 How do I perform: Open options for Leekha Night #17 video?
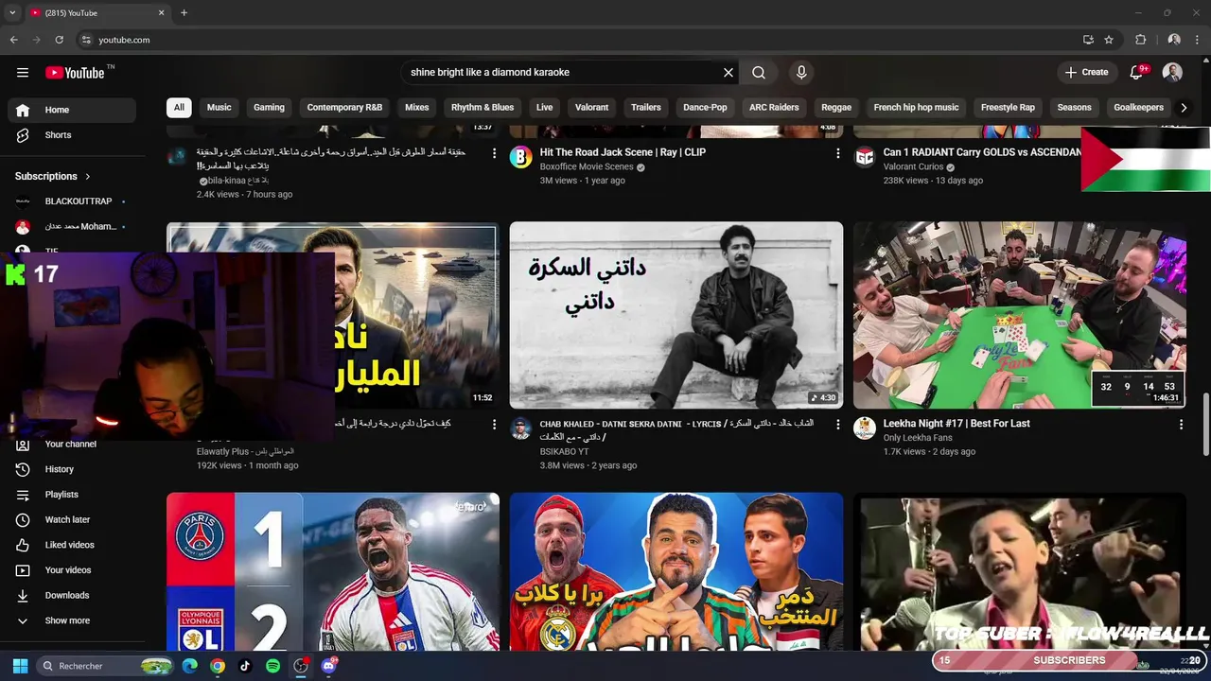(1181, 425)
